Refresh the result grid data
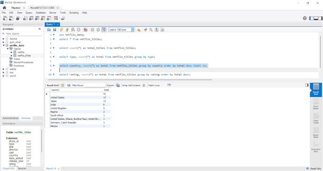 coord(69,85)
